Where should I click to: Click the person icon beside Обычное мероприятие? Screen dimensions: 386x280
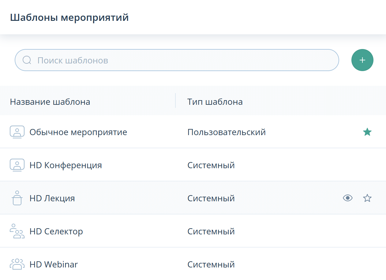17,132
